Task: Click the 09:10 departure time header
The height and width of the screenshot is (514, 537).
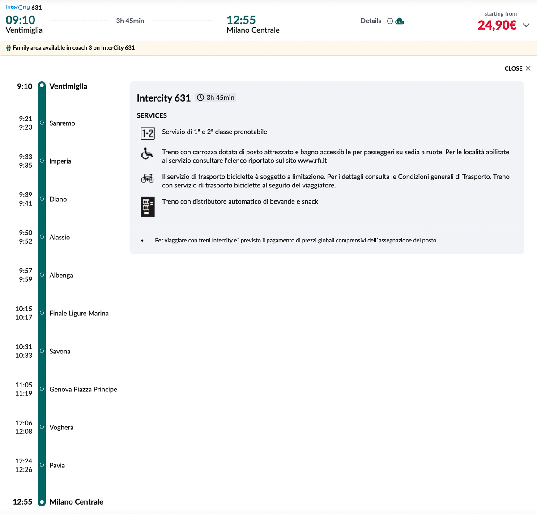Action: [x=21, y=20]
